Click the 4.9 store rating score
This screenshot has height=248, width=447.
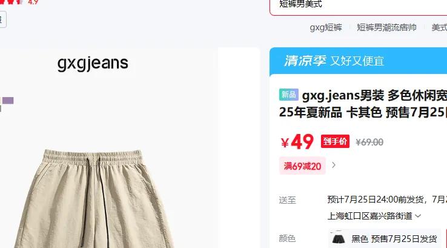point(33,2)
